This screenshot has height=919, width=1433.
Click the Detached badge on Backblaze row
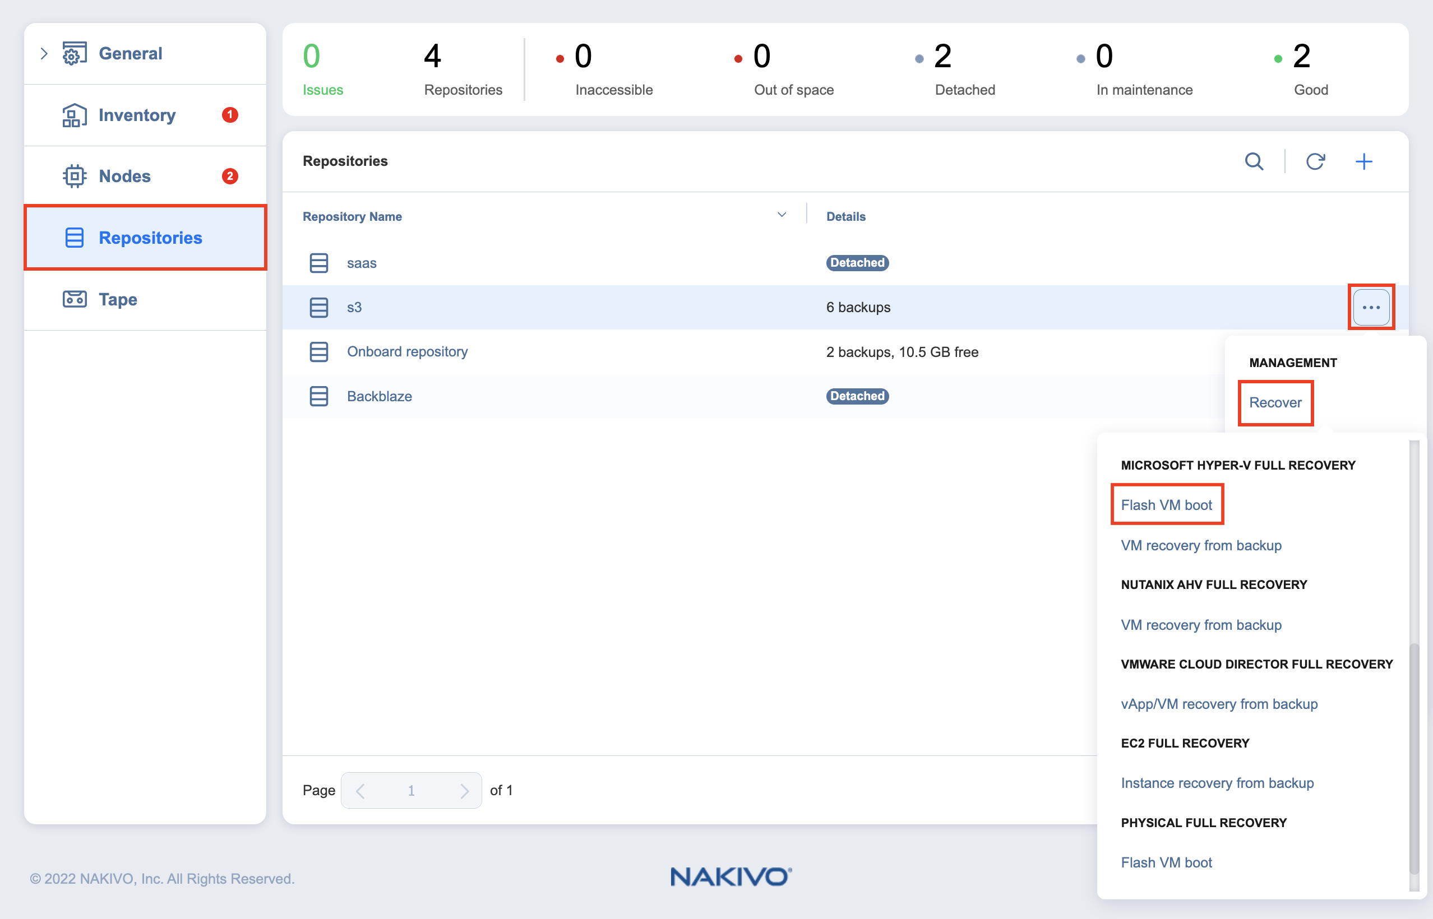tap(857, 396)
